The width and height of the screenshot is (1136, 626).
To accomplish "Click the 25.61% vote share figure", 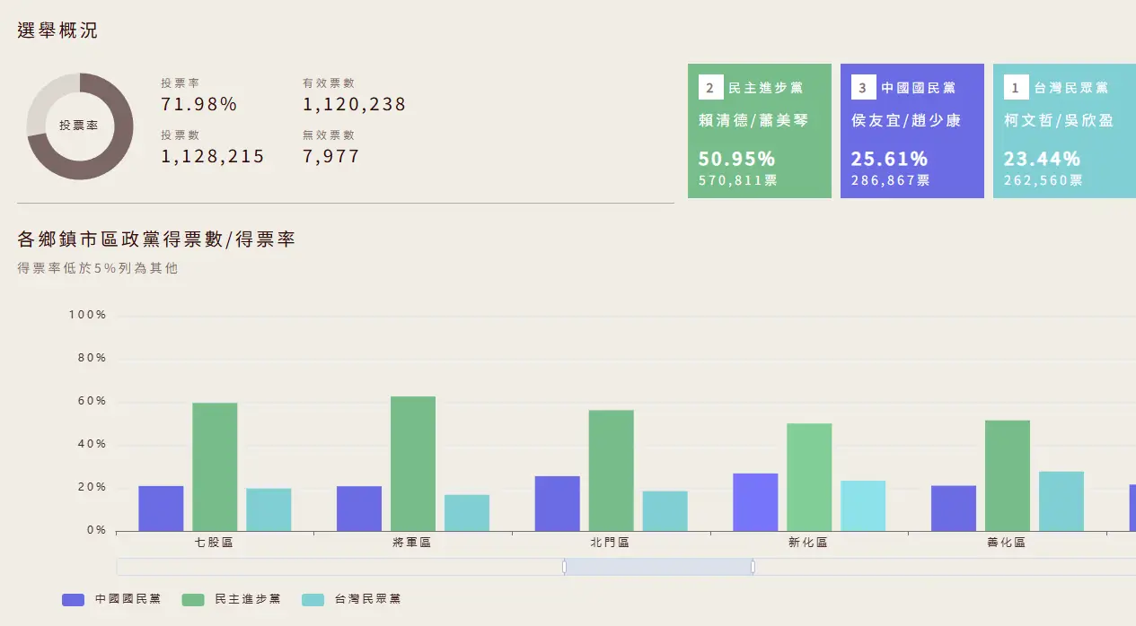I will click(889, 159).
